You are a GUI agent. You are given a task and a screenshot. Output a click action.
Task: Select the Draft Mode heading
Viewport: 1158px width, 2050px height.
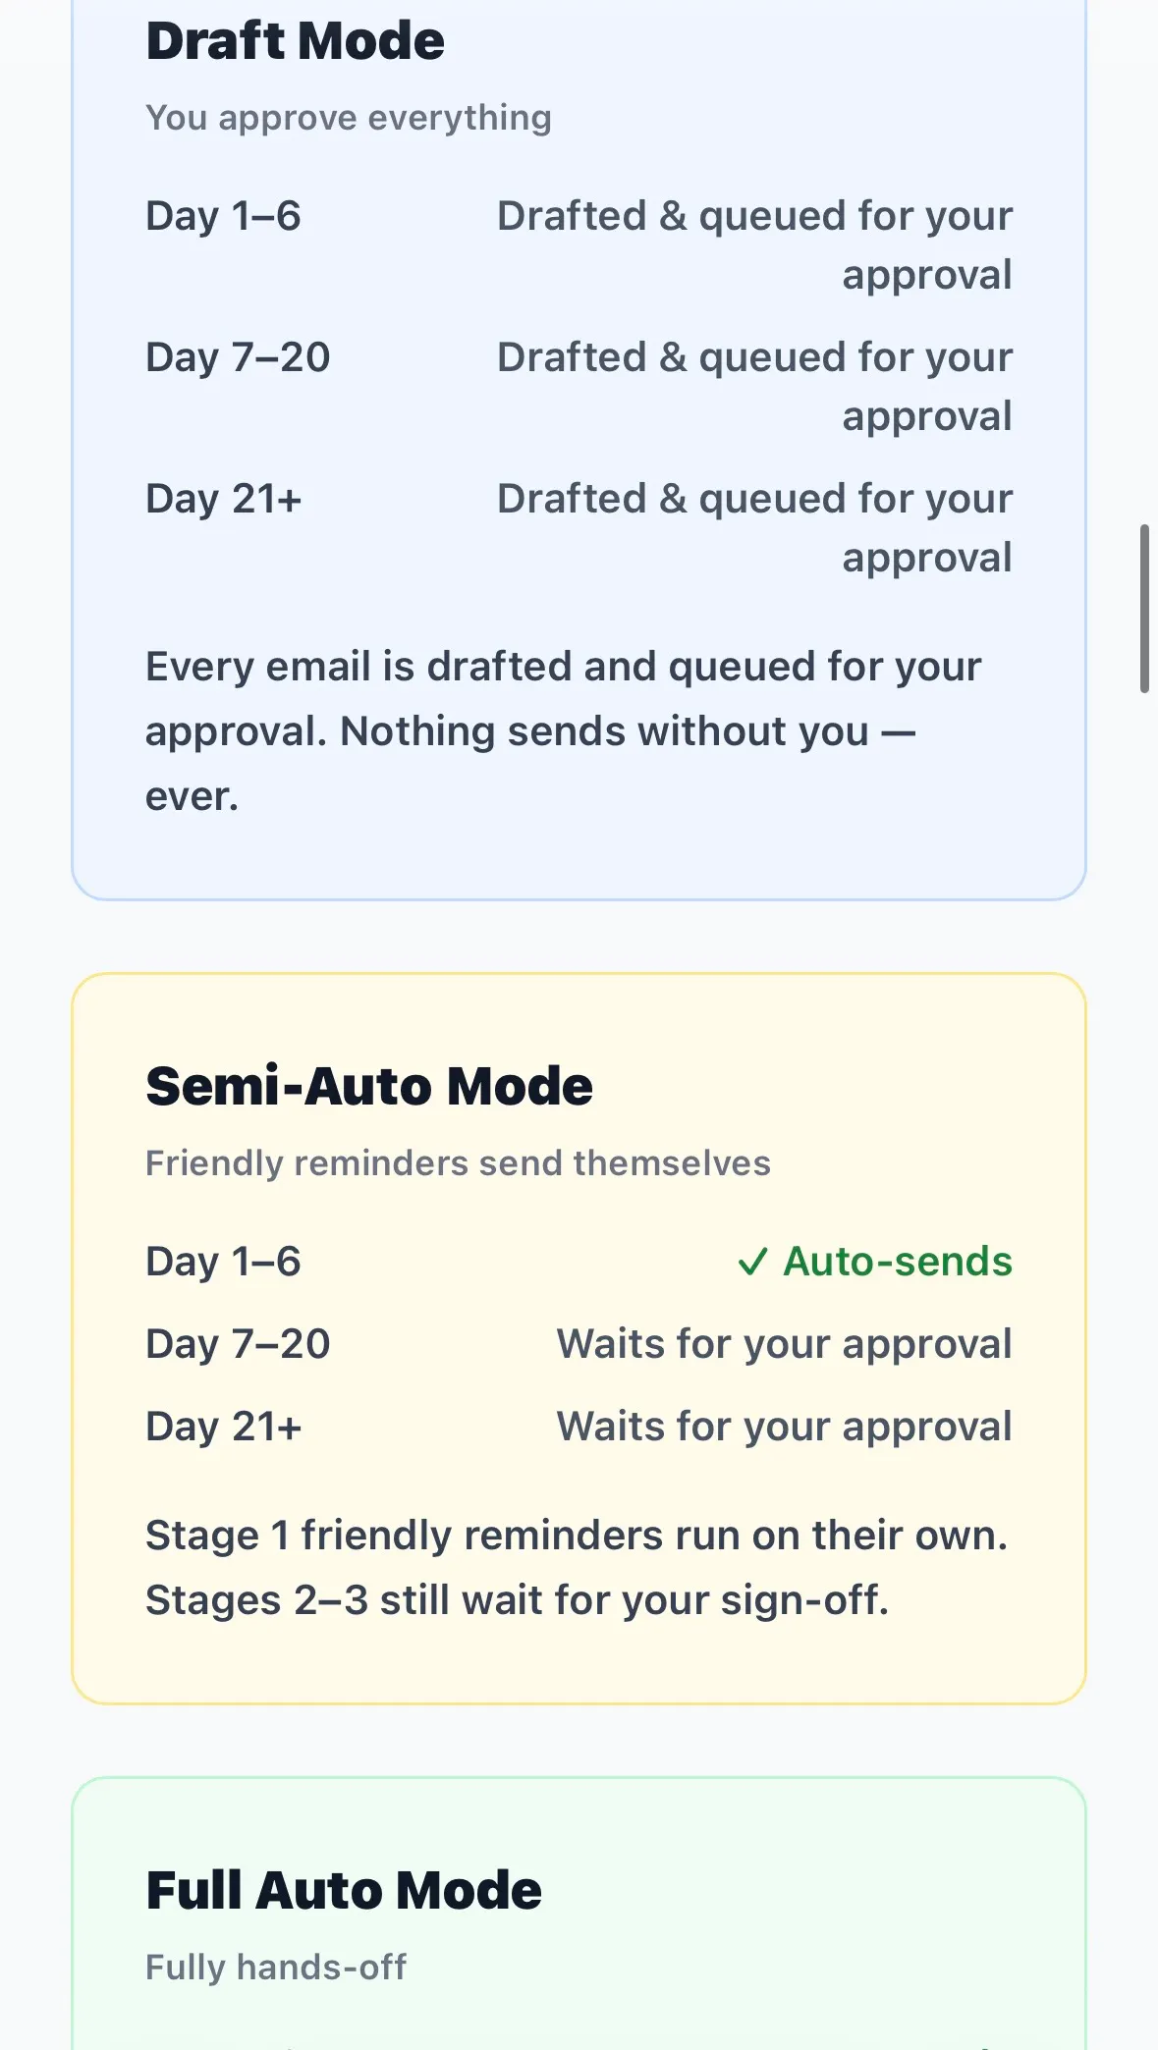click(295, 41)
